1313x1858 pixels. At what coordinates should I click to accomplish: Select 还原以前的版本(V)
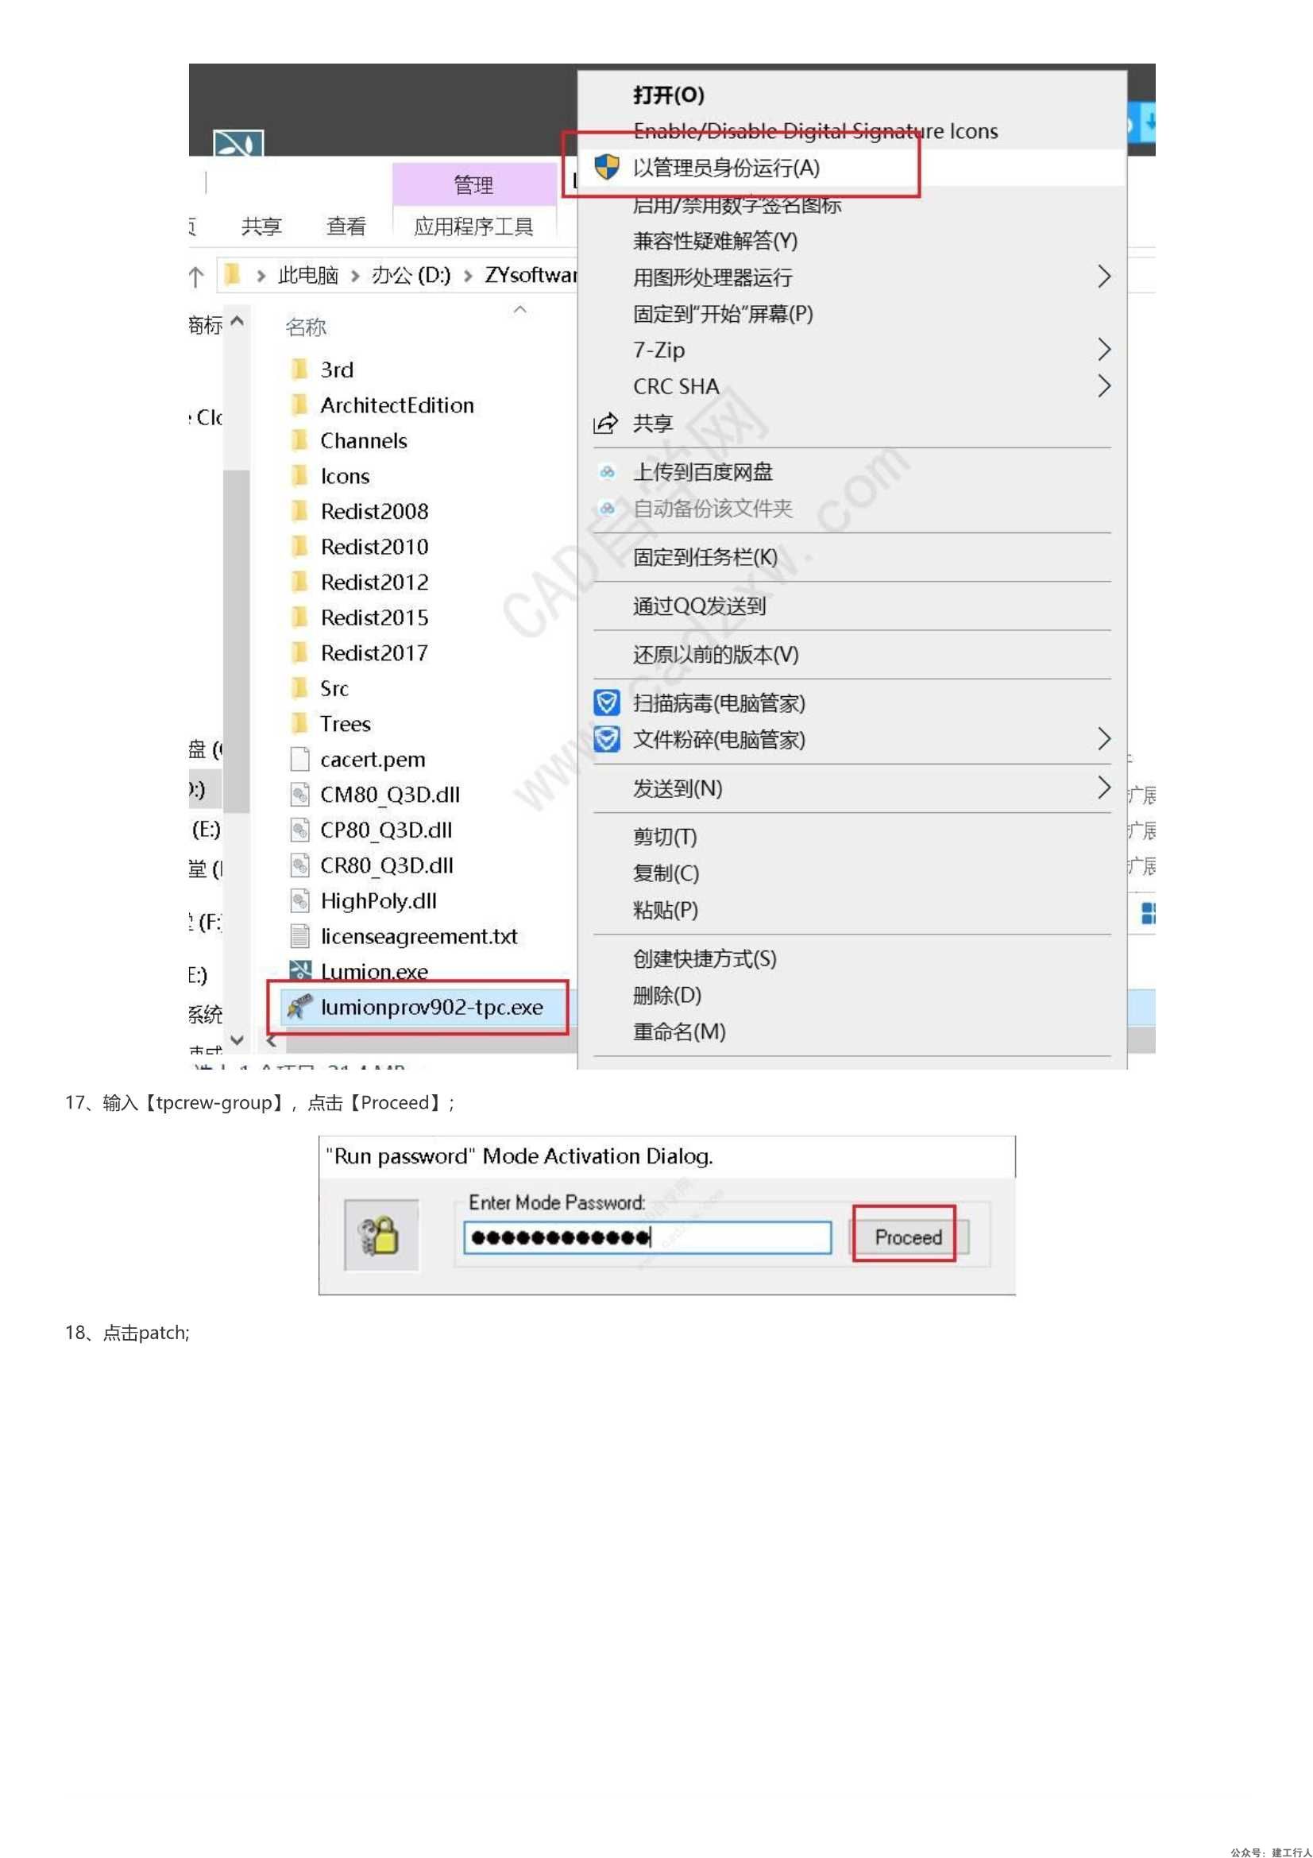(715, 654)
